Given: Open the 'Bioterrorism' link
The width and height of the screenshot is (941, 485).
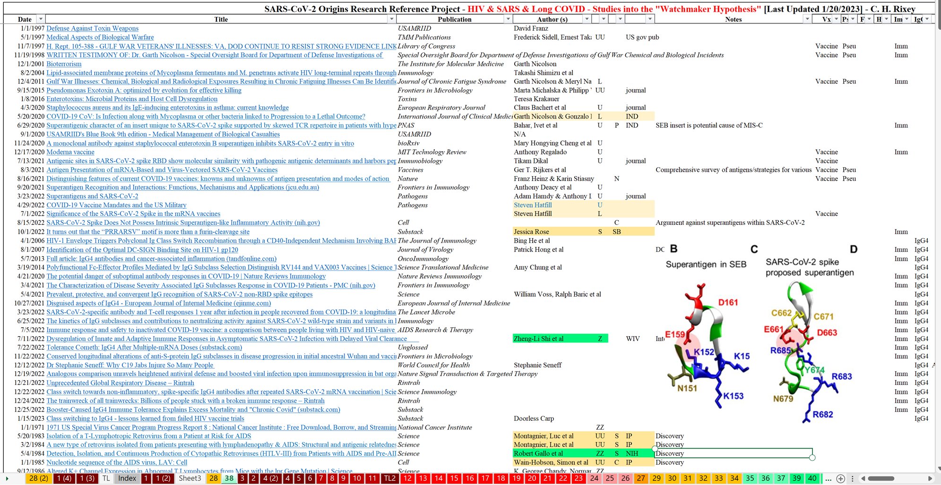Looking at the screenshot, I should coord(64,64).
